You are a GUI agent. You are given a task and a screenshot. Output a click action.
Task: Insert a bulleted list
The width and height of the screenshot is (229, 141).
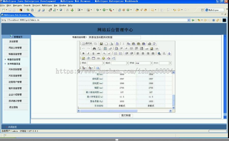click(121, 53)
